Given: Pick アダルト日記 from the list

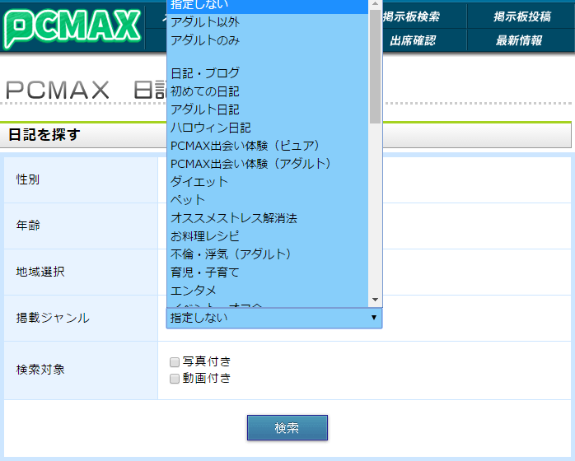Looking at the screenshot, I should click(268, 109).
